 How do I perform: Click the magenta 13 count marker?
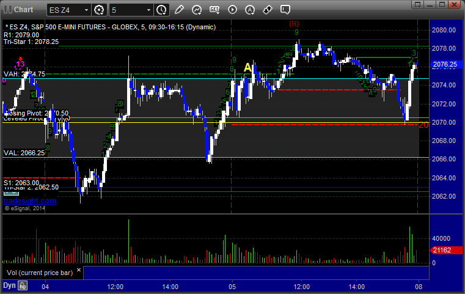pyautogui.click(x=20, y=64)
